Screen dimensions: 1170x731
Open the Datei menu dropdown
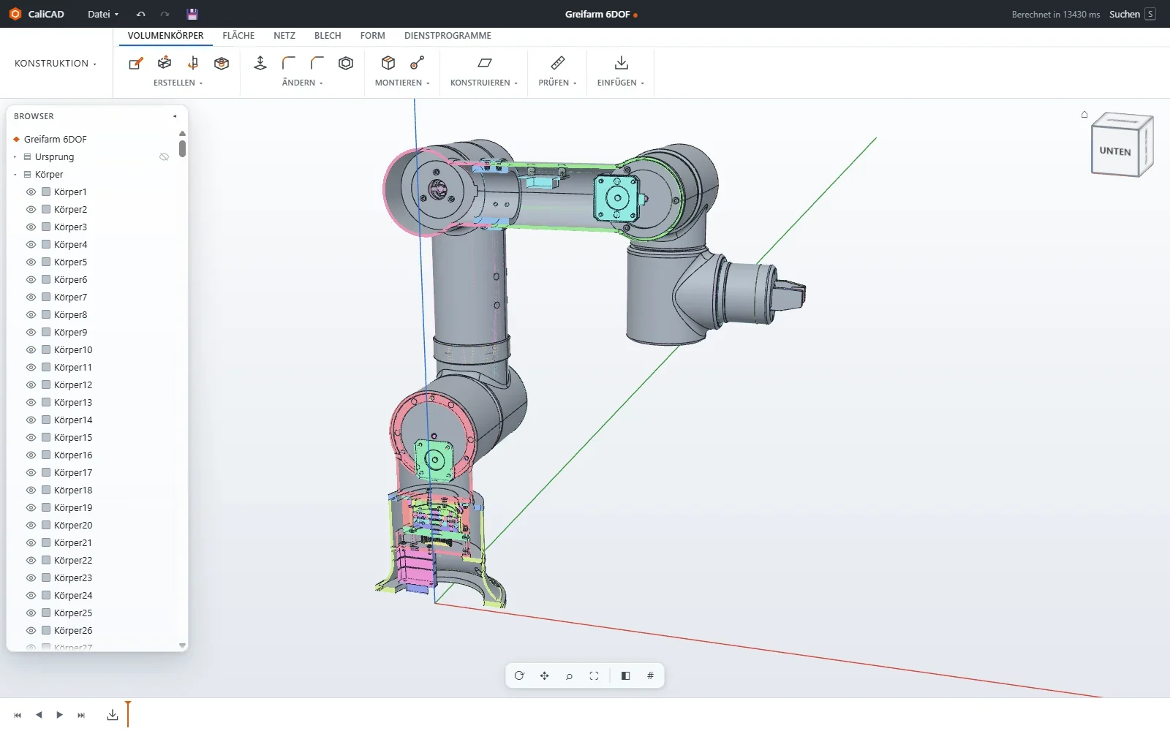point(102,14)
